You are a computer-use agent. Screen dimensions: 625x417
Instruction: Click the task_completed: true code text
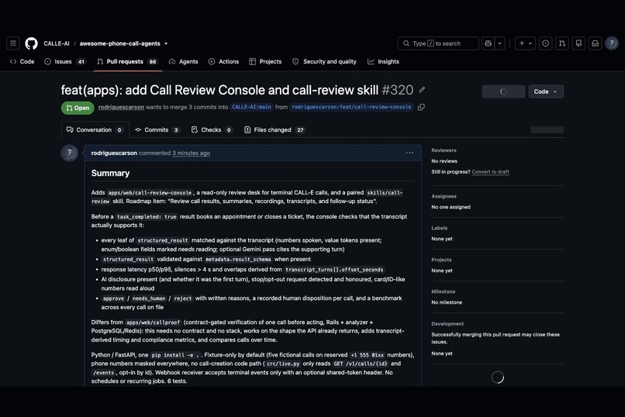[147, 217]
